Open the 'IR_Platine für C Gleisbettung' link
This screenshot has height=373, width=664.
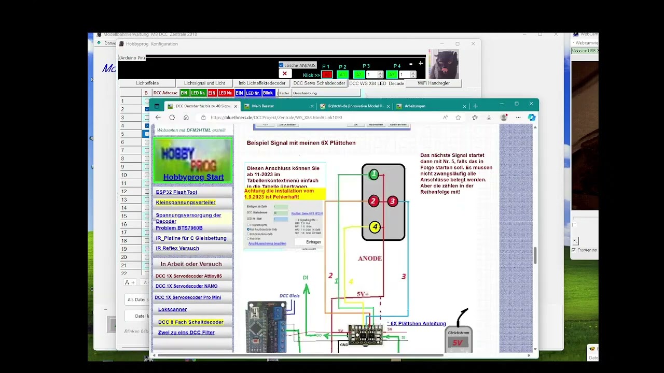(x=191, y=238)
